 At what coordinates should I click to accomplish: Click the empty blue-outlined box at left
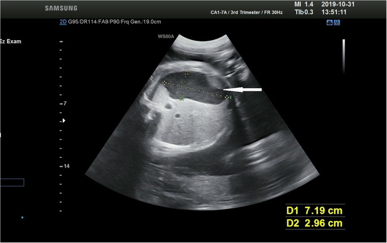[12, 182]
